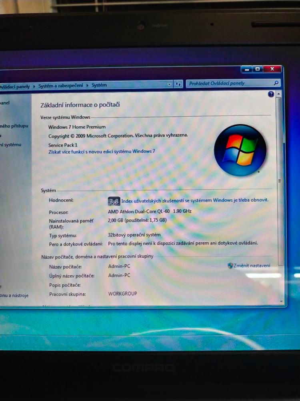Expand arrow after Systém a zabezpečení breadcrumb
Viewport: 300px width, 401px height.
(87, 85)
